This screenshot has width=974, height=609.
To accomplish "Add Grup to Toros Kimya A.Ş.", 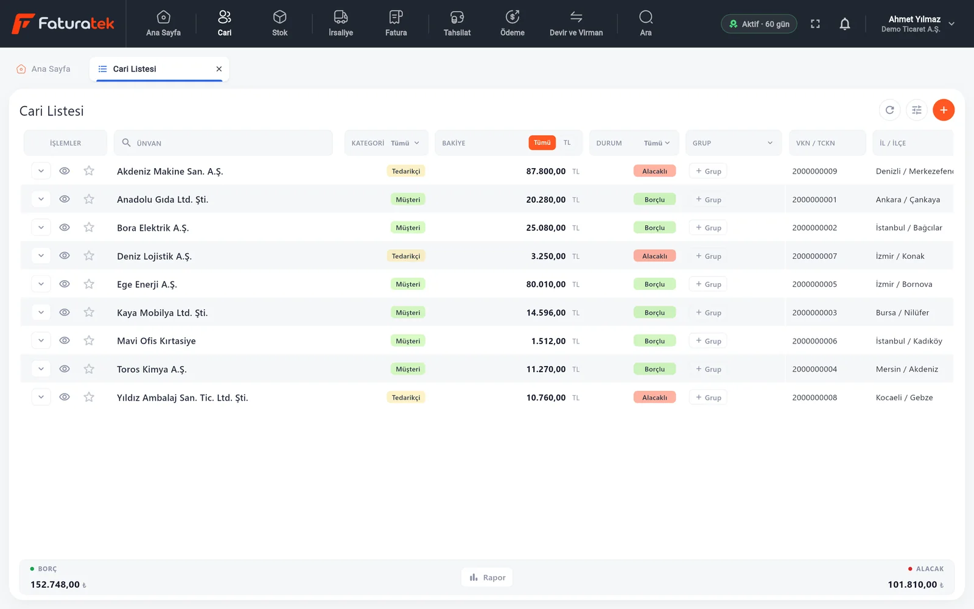I will pyautogui.click(x=709, y=369).
